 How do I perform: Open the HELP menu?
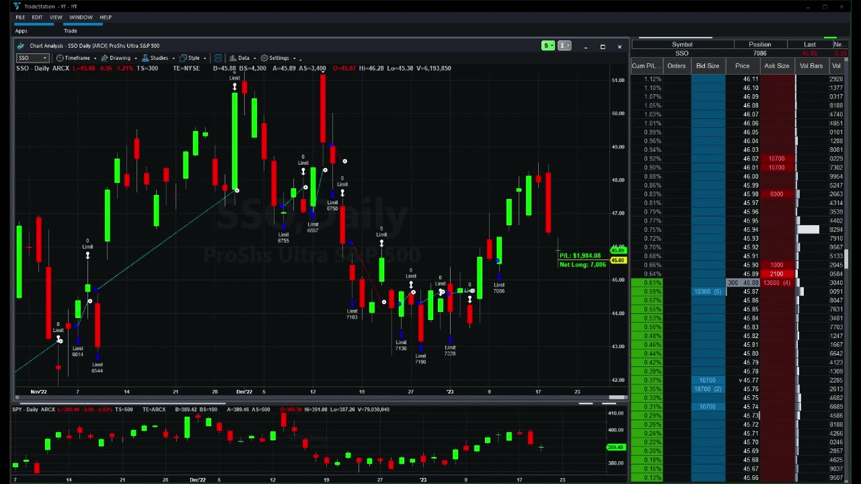coord(106,17)
